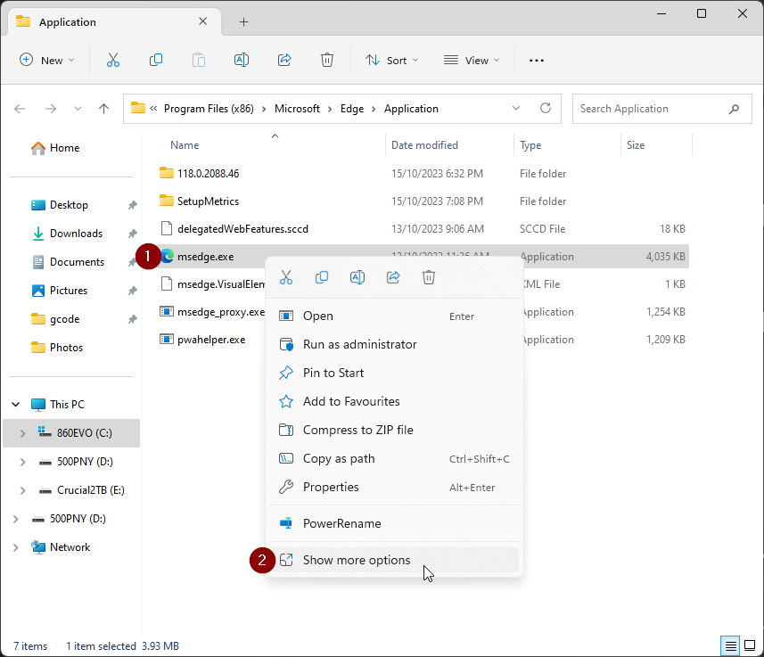Expand the 500PNY (D:) node under This PC

(22, 462)
